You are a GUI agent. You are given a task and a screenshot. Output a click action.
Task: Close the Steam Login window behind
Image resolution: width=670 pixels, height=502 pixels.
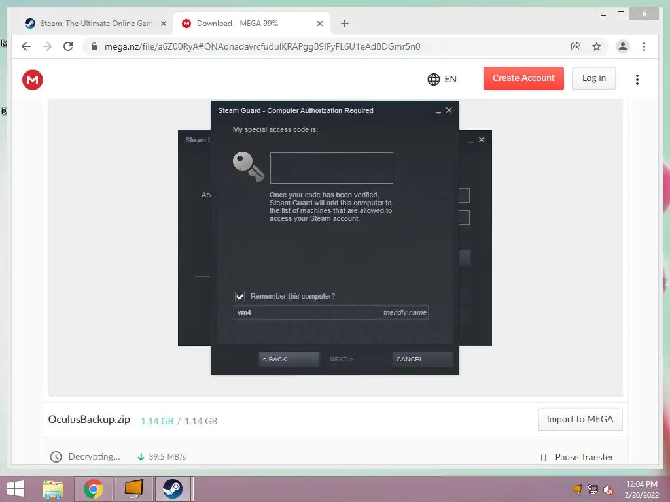click(x=482, y=140)
